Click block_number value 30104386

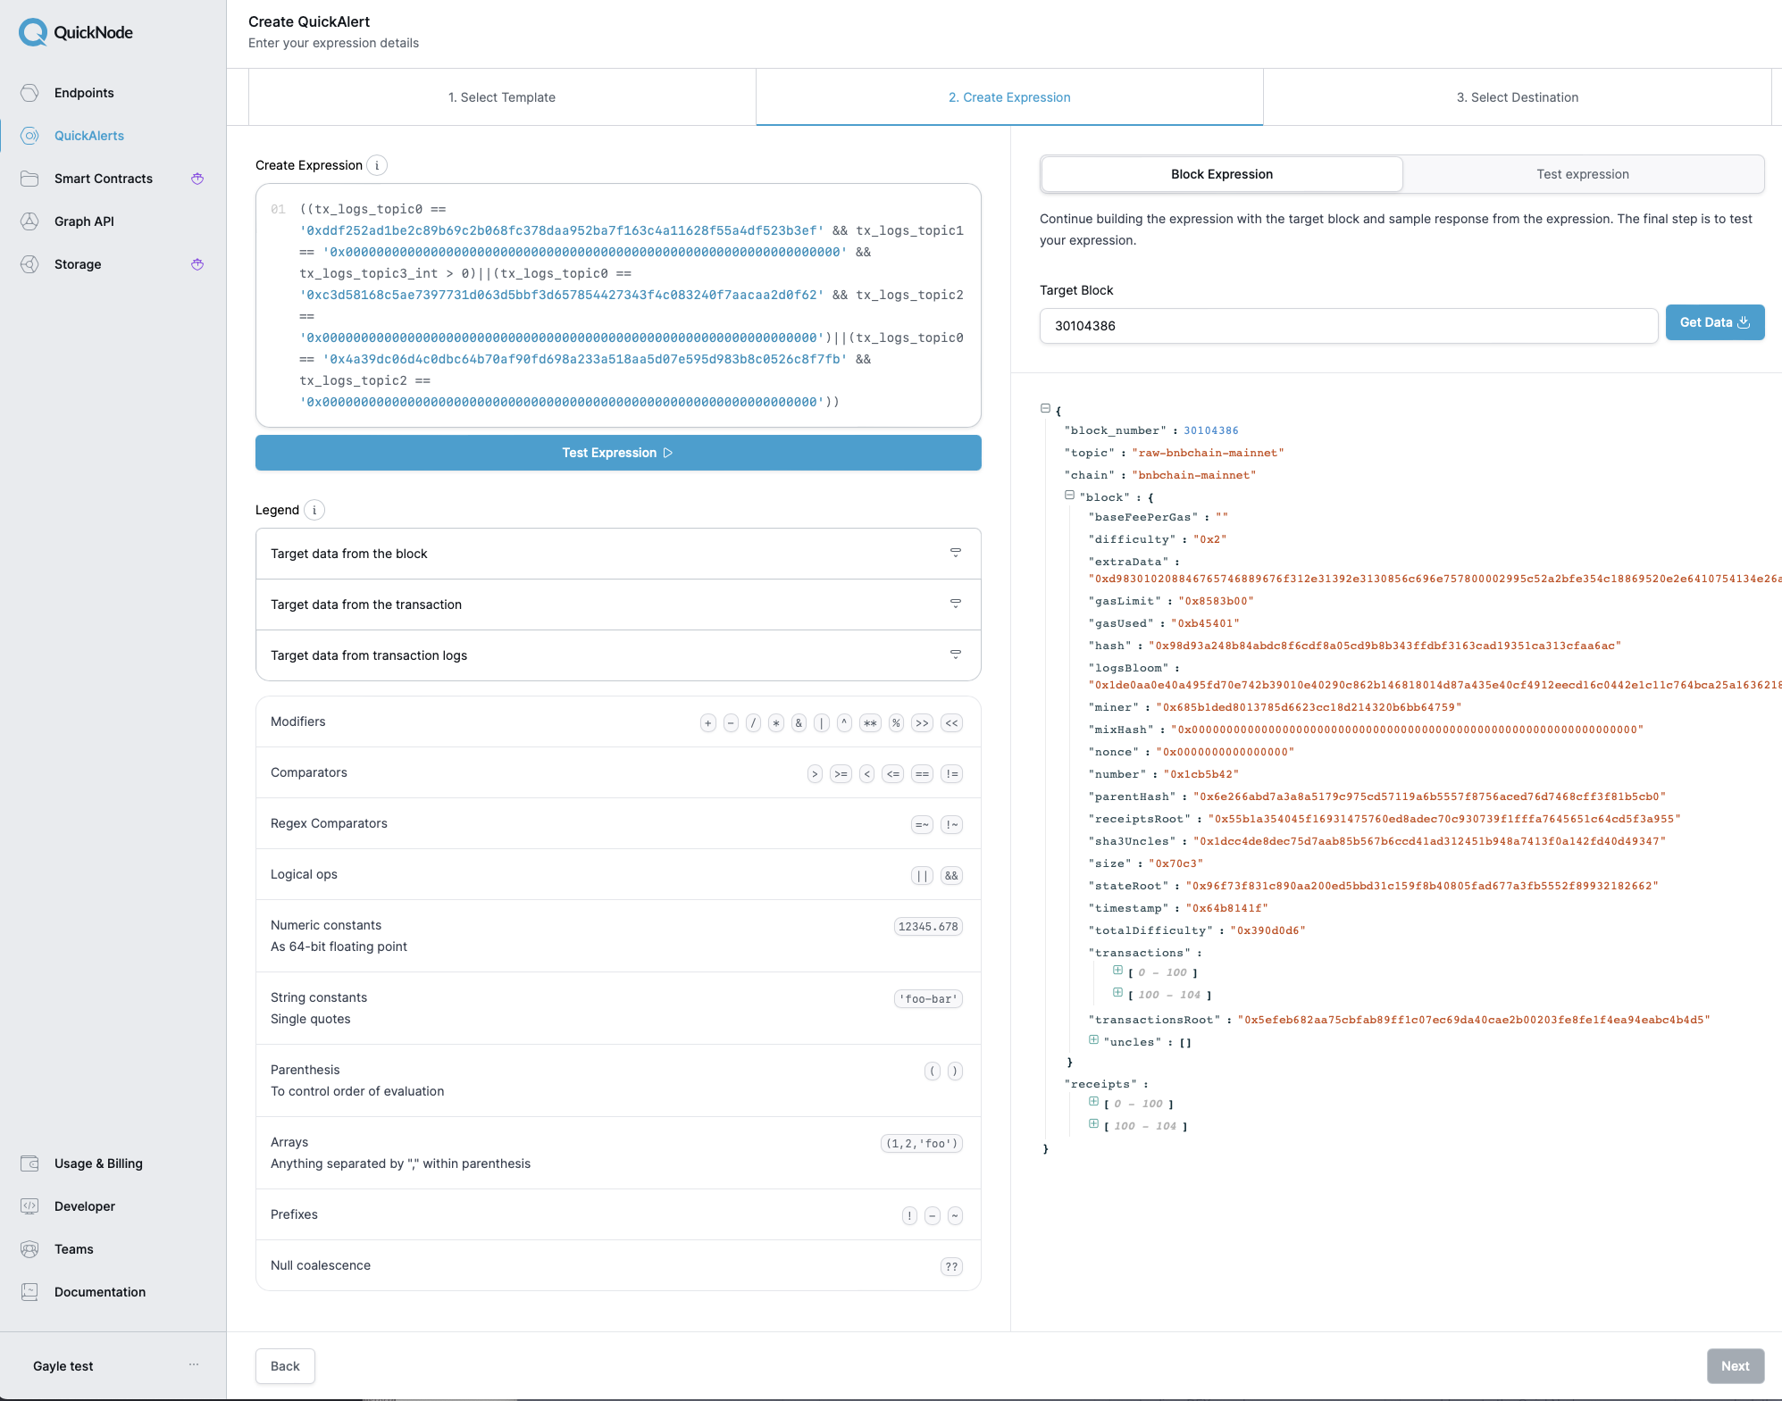click(x=1210, y=430)
